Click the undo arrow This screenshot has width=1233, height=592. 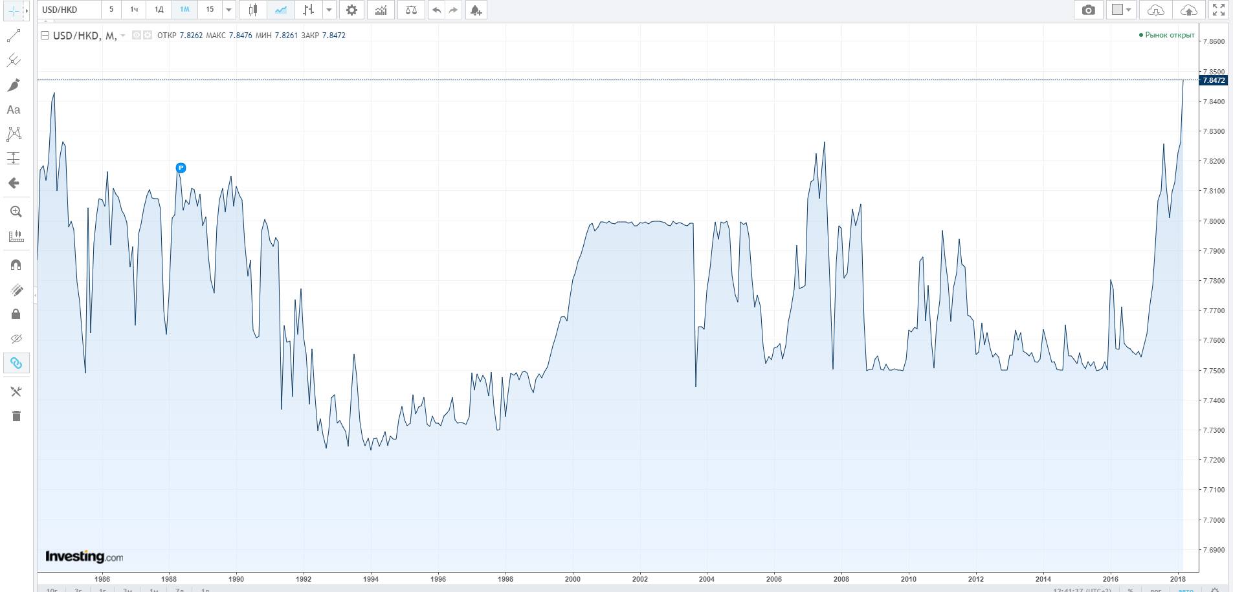pyautogui.click(x=437, y=10)
